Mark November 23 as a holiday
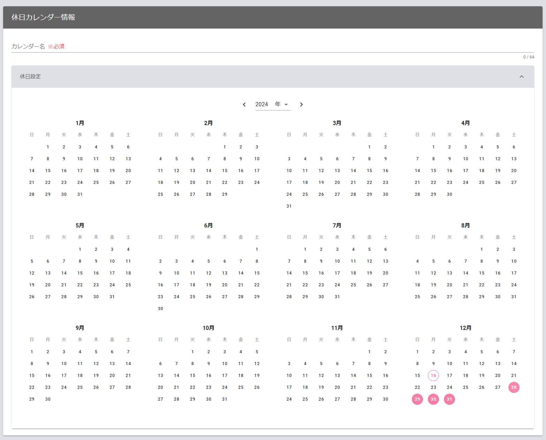This screenshot has width=546, height=440. click(x=385, y=387)
